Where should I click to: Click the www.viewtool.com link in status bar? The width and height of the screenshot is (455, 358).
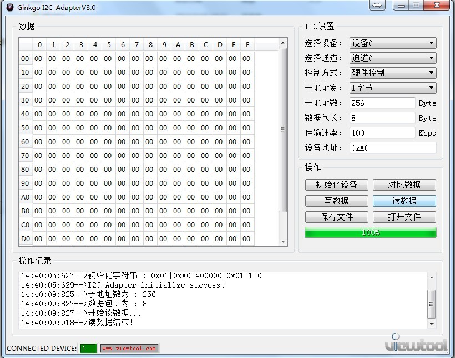click(x=129, y=348)
